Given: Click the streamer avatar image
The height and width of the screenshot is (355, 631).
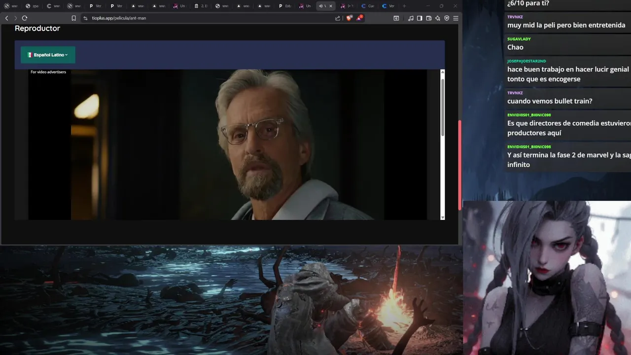Looking at the screenshot, I should 547,278.
